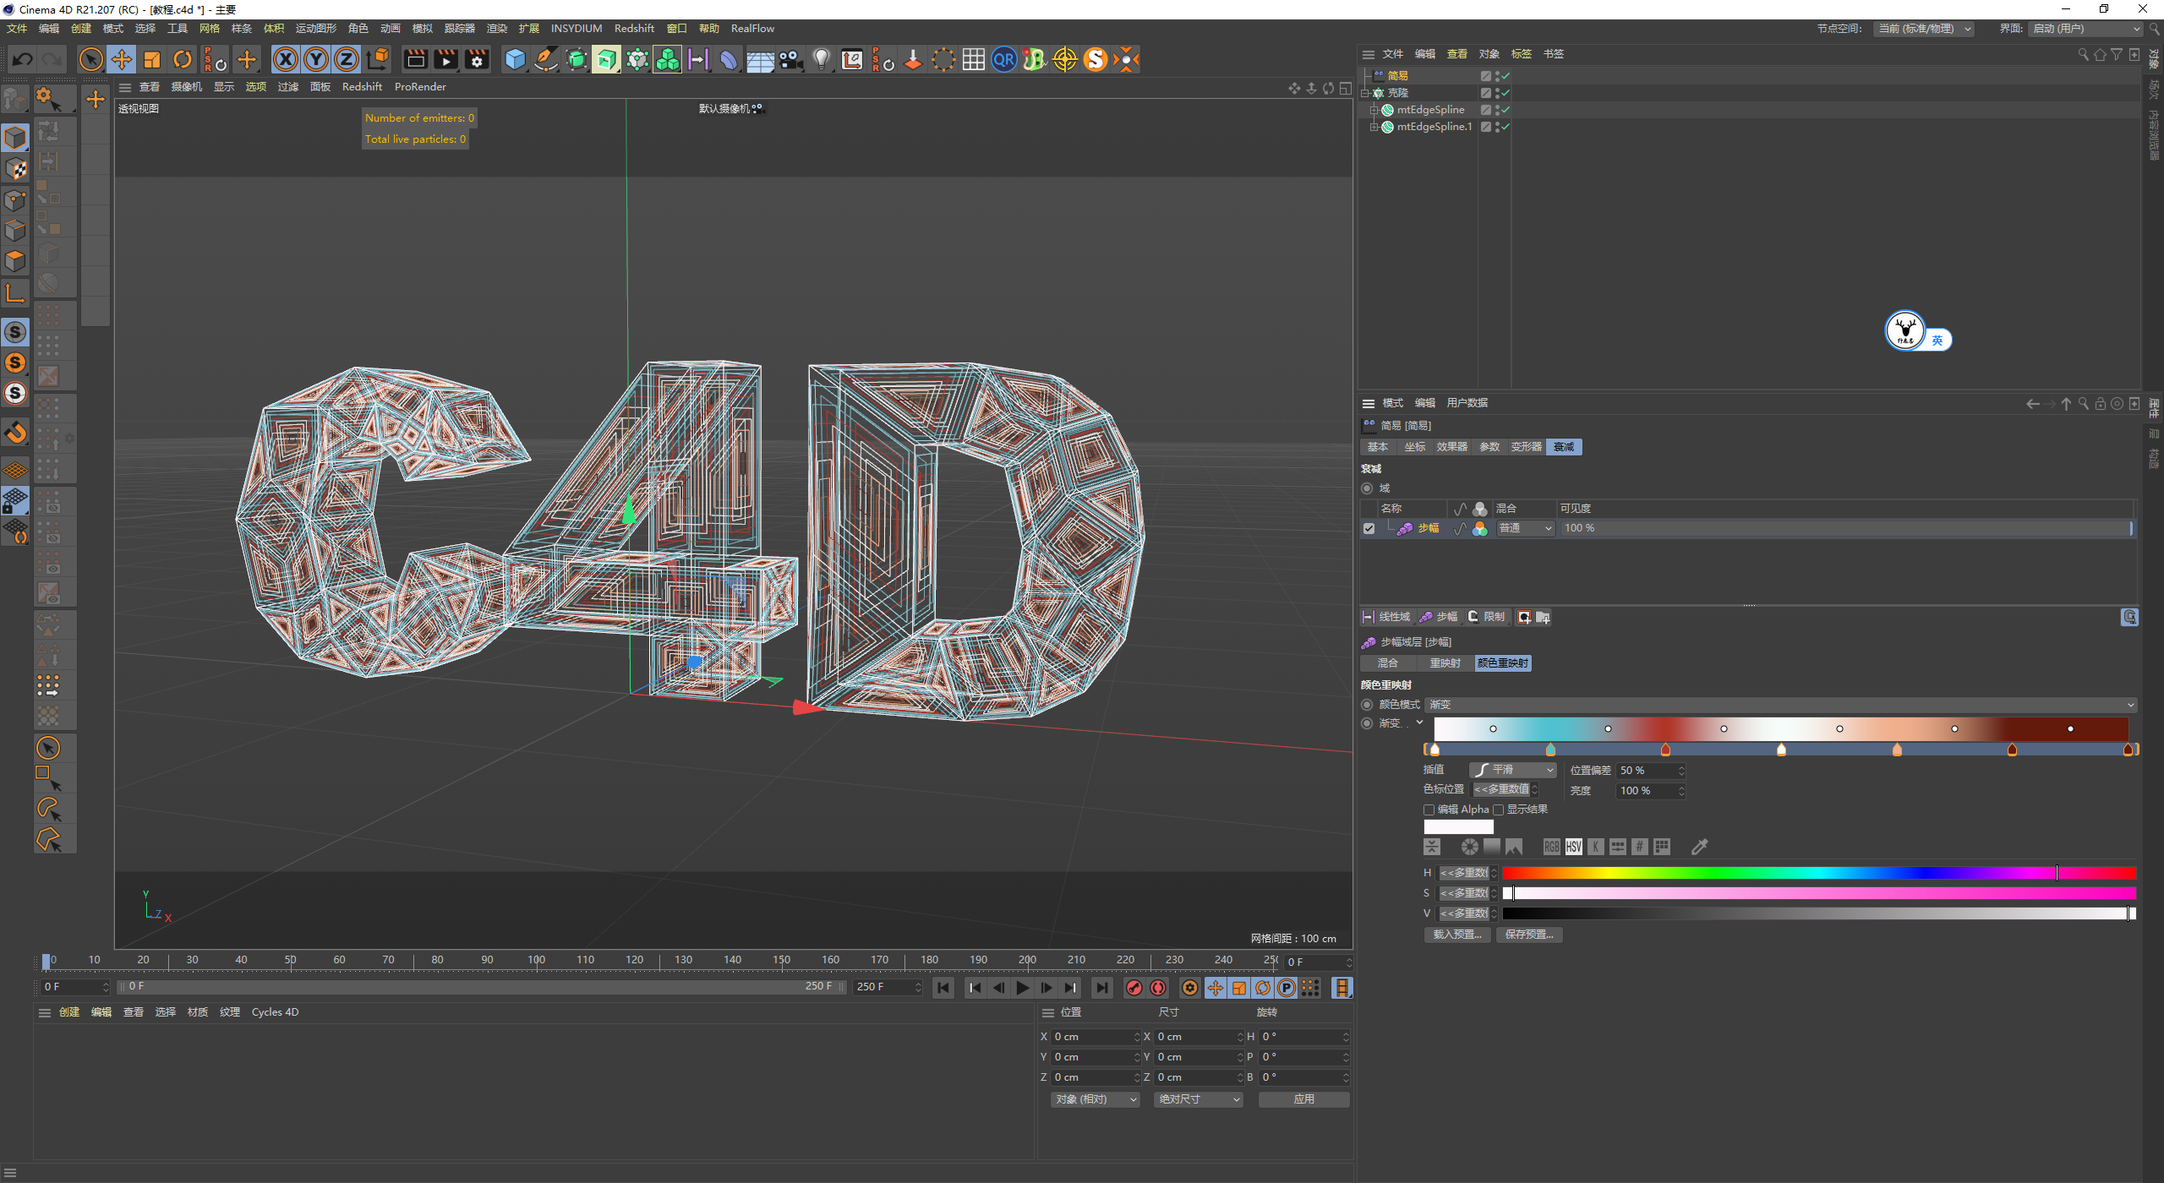Screen dimensions: 2164x1183
Task: Switch to the 效果器 tab
Action: tap(1451, 447)
